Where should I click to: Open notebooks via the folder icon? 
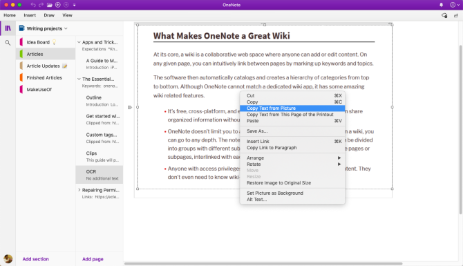(49, 5)
